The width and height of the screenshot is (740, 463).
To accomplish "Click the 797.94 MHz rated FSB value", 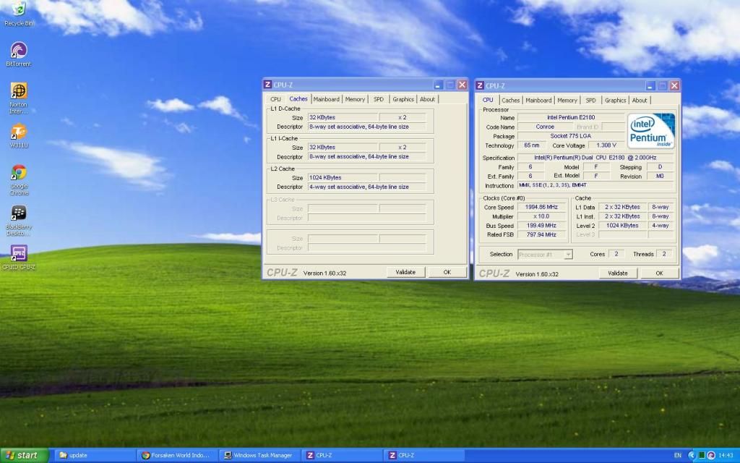I will click(x=541, y=234).
